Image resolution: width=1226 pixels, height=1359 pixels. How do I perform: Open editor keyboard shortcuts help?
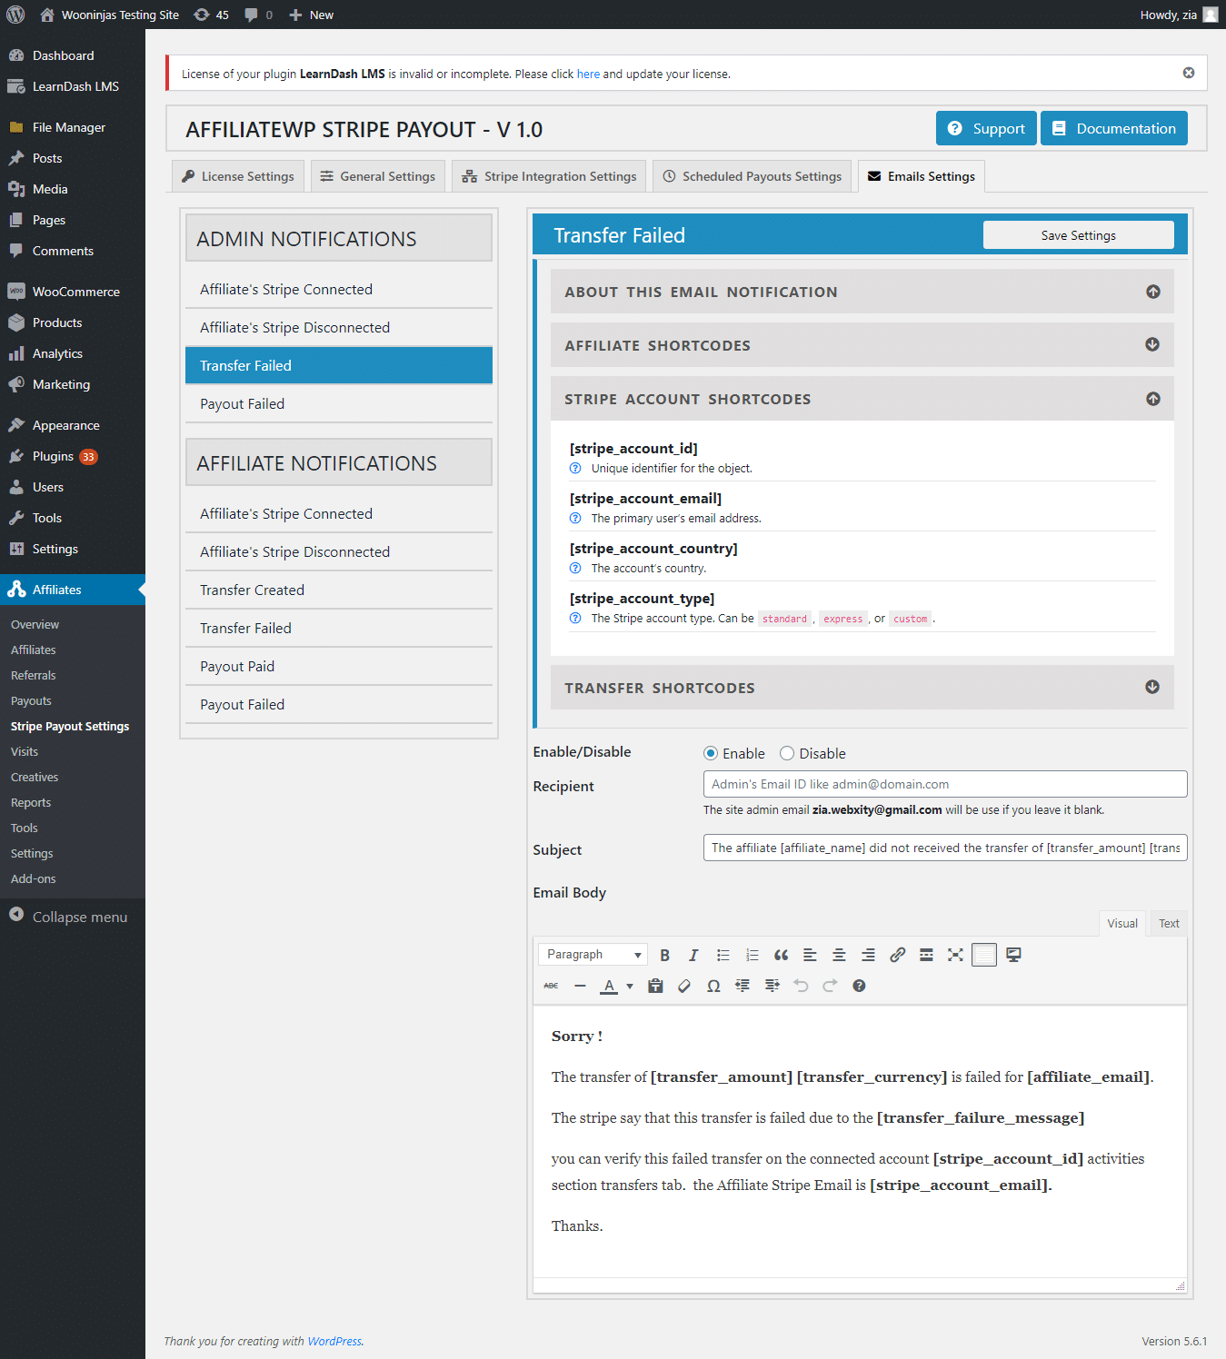pyautogui.click(x=859, y=986)
